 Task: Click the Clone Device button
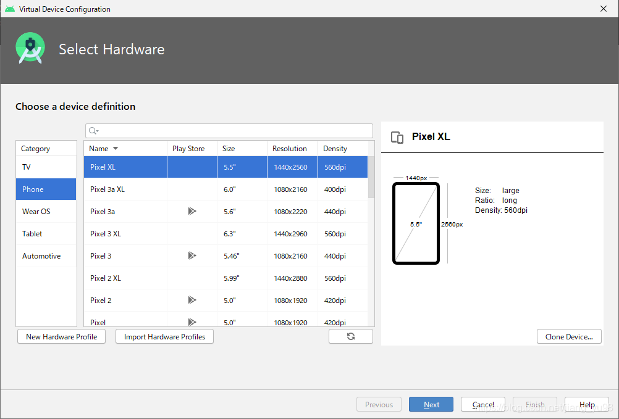(x=569, y=336)
